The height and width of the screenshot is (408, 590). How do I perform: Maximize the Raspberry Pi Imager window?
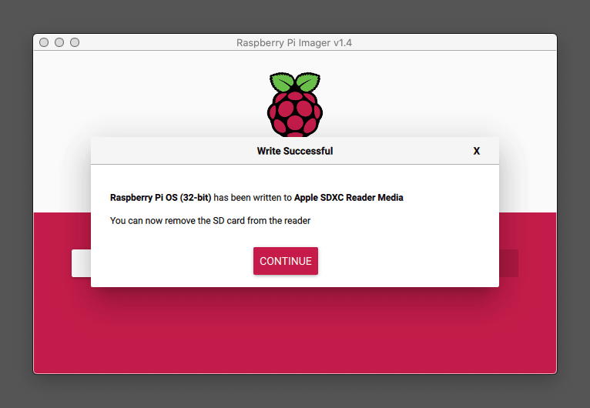pyautogui.click(x=75, y=42)
